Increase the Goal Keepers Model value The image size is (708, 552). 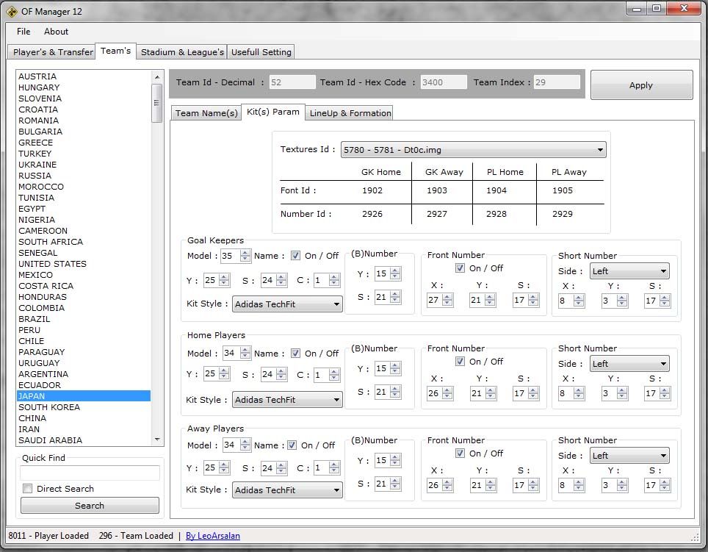tap(245, 253)
